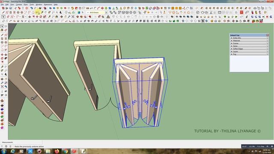Open the View menu
This screenshot has height=154, width=274.
tap(12, 5)
